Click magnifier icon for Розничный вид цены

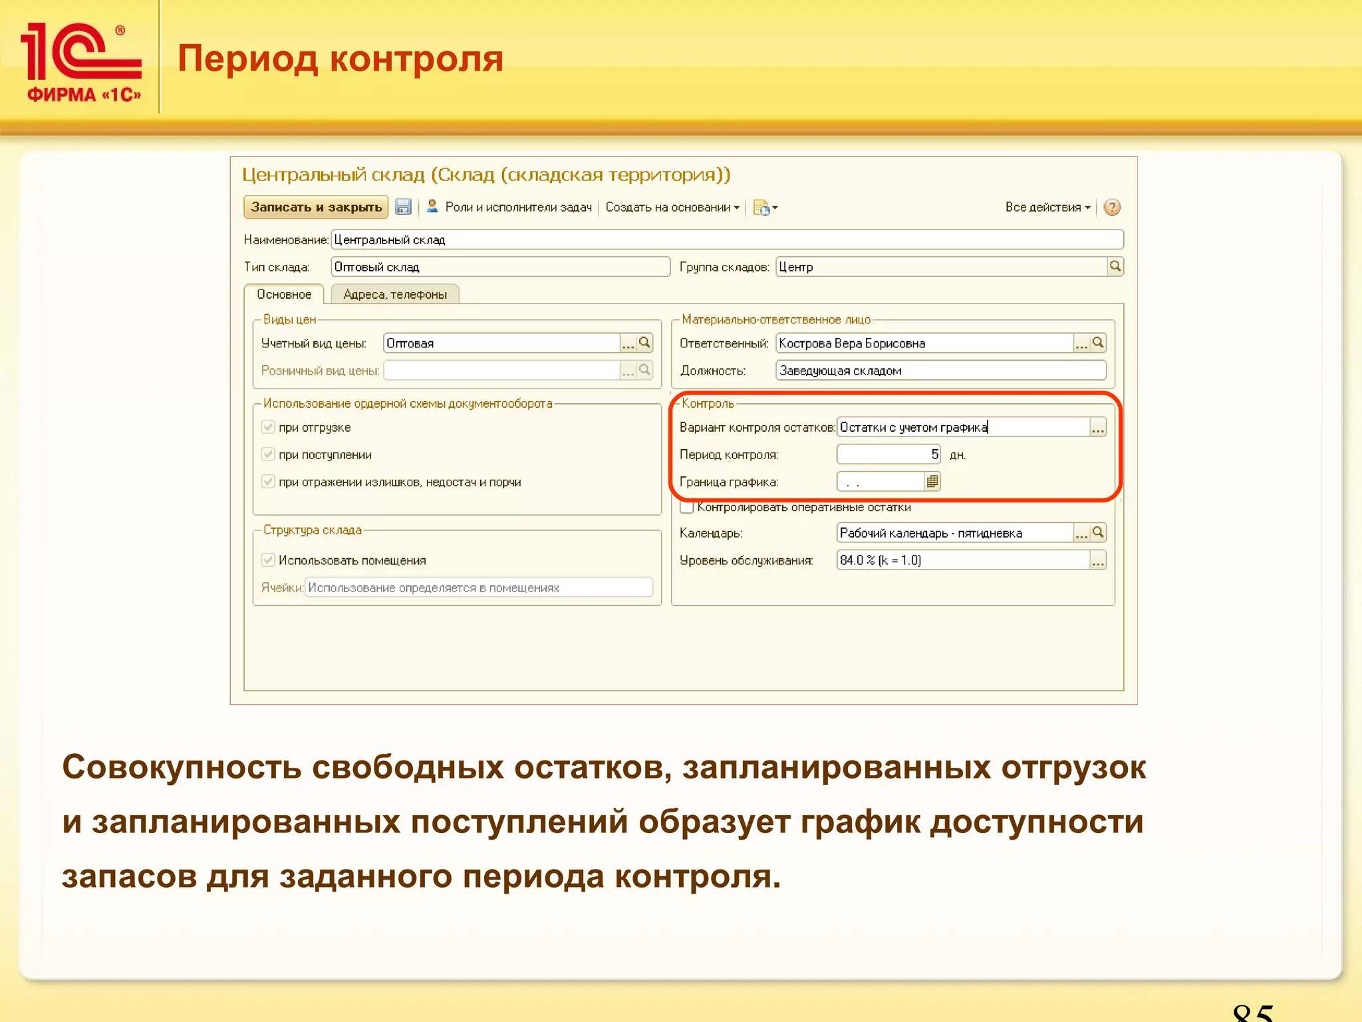[644, 370]
